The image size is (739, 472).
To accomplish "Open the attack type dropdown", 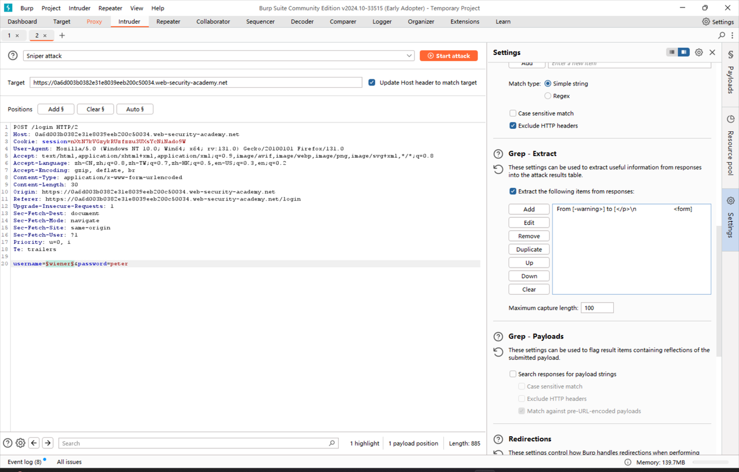I will tap(409, 55).
